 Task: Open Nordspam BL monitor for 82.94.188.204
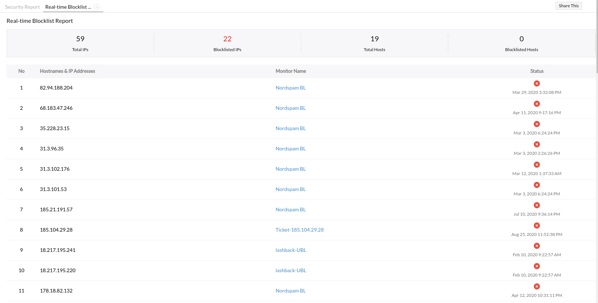tap(290, 88)
